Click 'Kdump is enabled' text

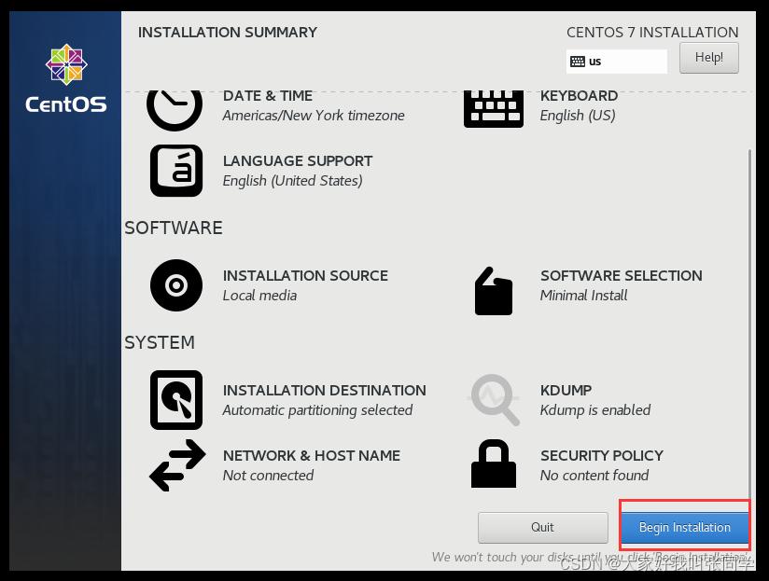tap(595, 410)
